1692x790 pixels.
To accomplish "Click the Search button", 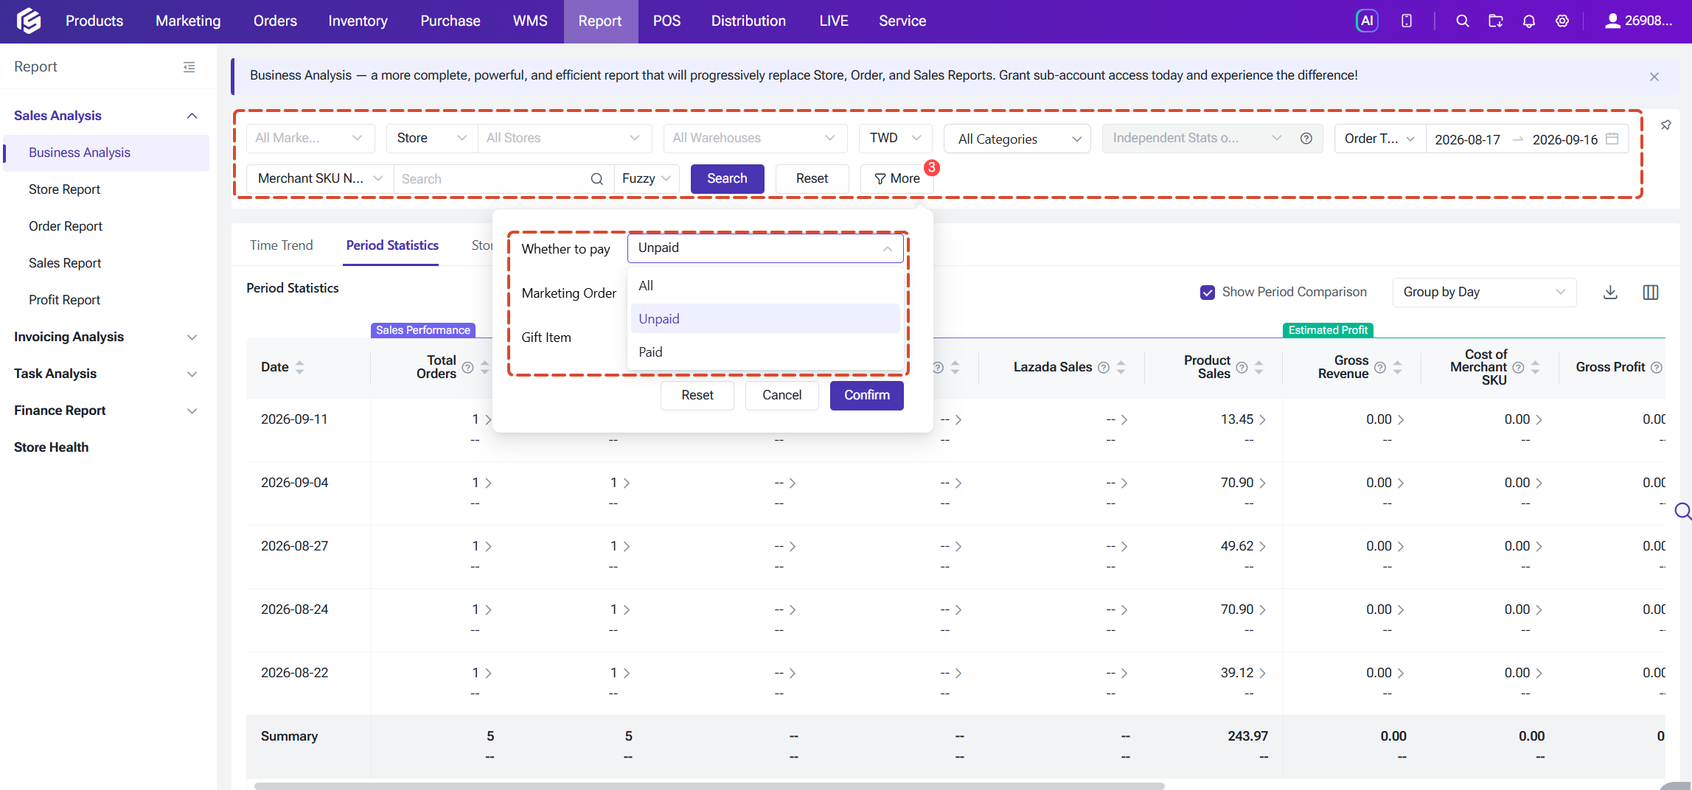I will 727,179.
